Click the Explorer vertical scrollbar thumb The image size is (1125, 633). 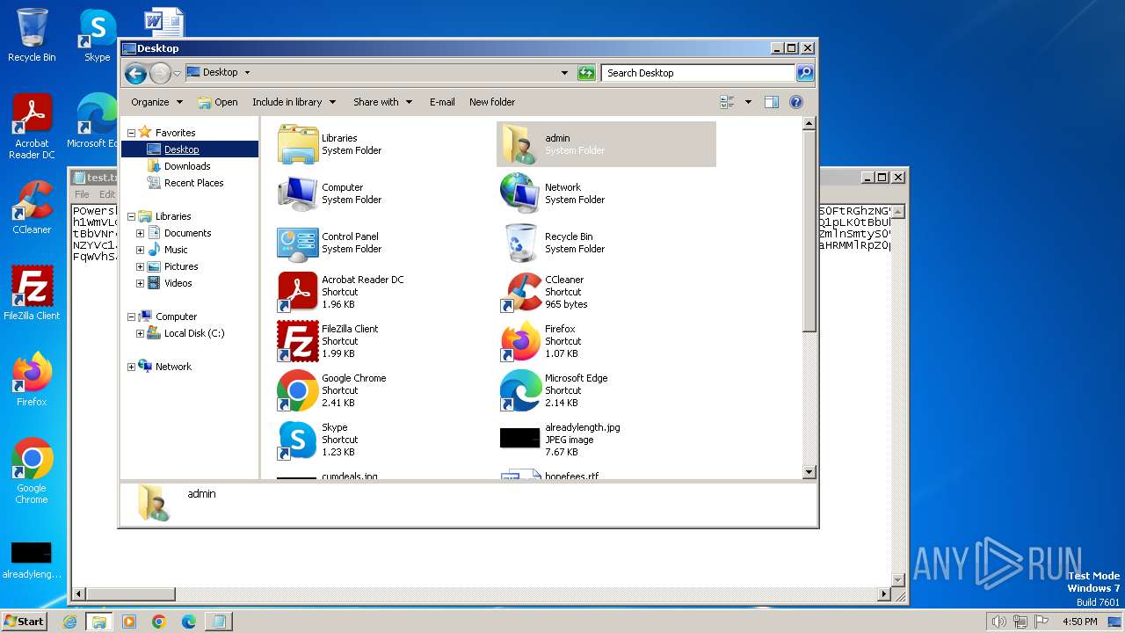(x=809, y=233)
